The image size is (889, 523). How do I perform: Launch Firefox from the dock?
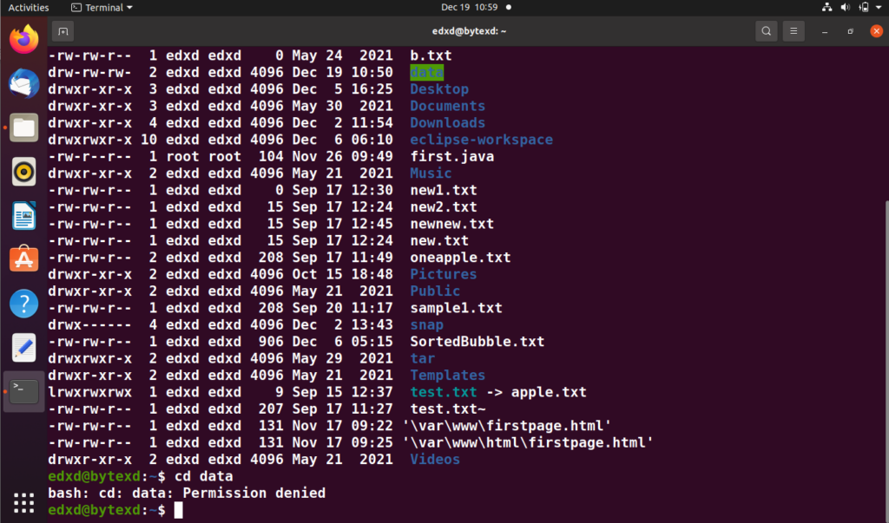click(23, 40)
